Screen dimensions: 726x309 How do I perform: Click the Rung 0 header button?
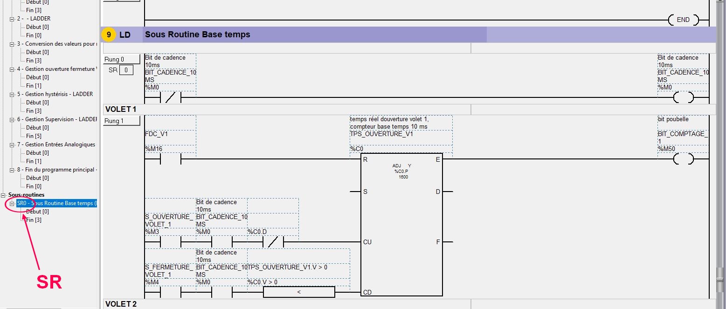[x=121, y=59]
